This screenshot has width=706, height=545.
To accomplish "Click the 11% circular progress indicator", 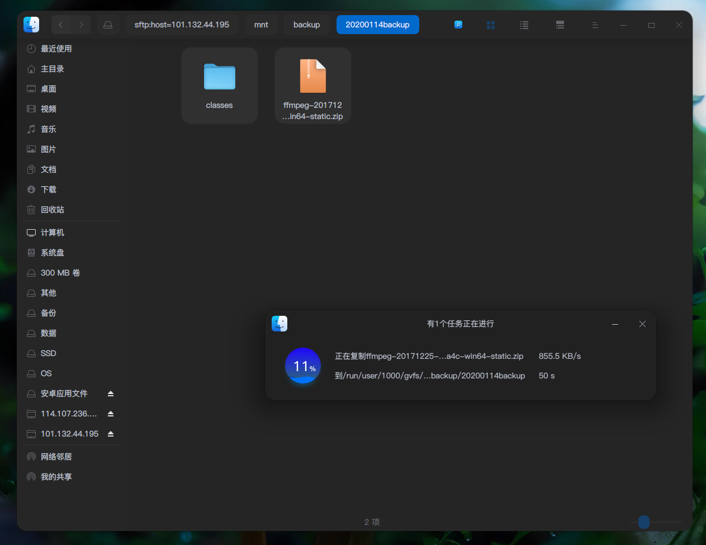I will tap(302, 366).
